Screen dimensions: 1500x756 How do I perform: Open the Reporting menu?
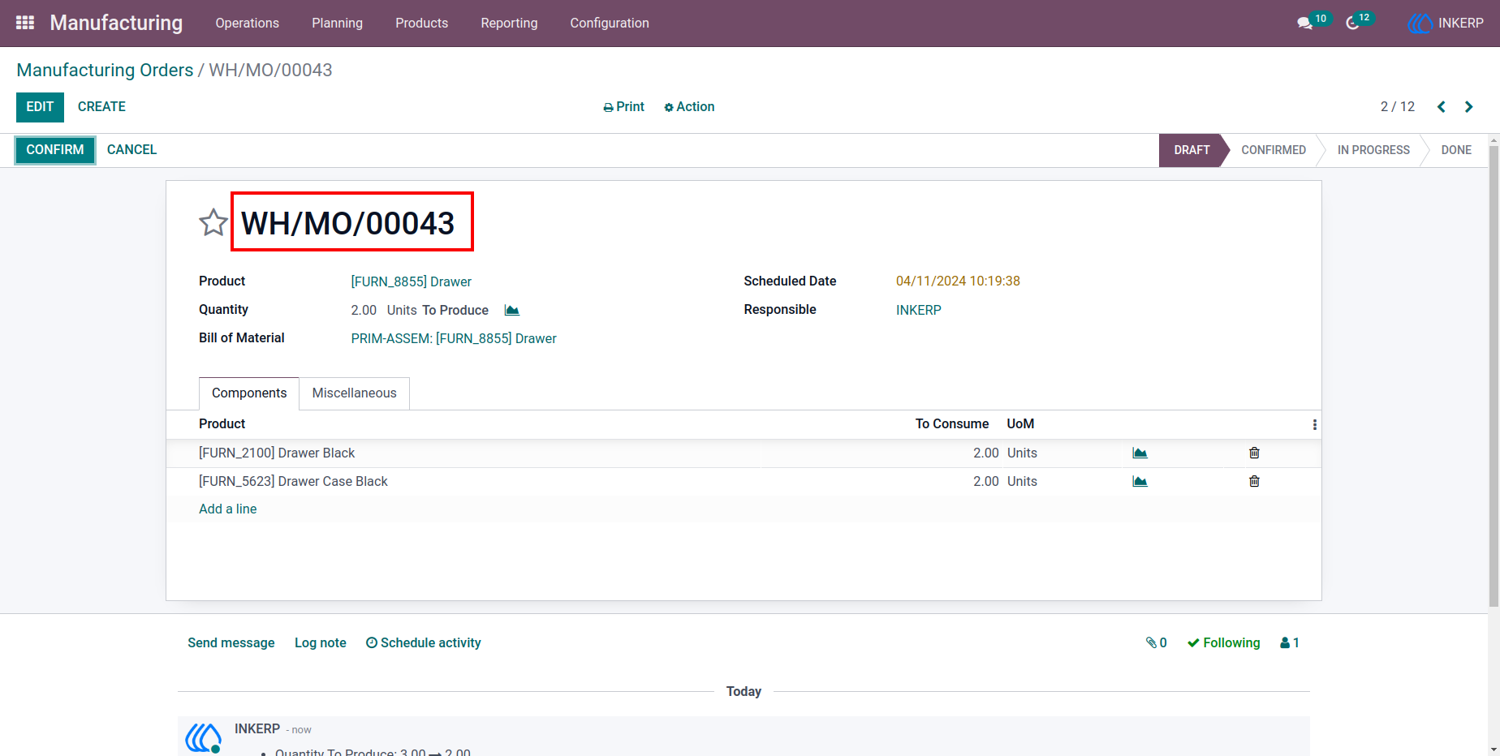509,23
